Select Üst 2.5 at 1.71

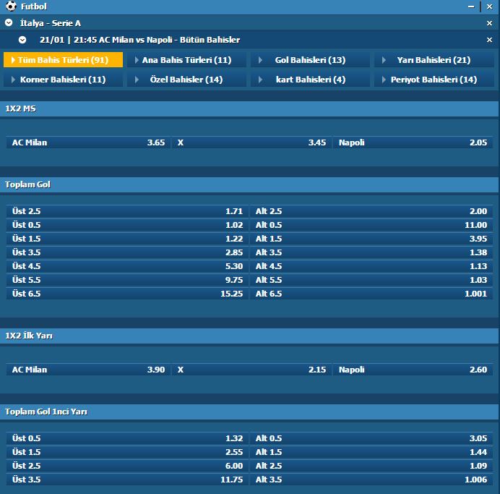(127, 211)
